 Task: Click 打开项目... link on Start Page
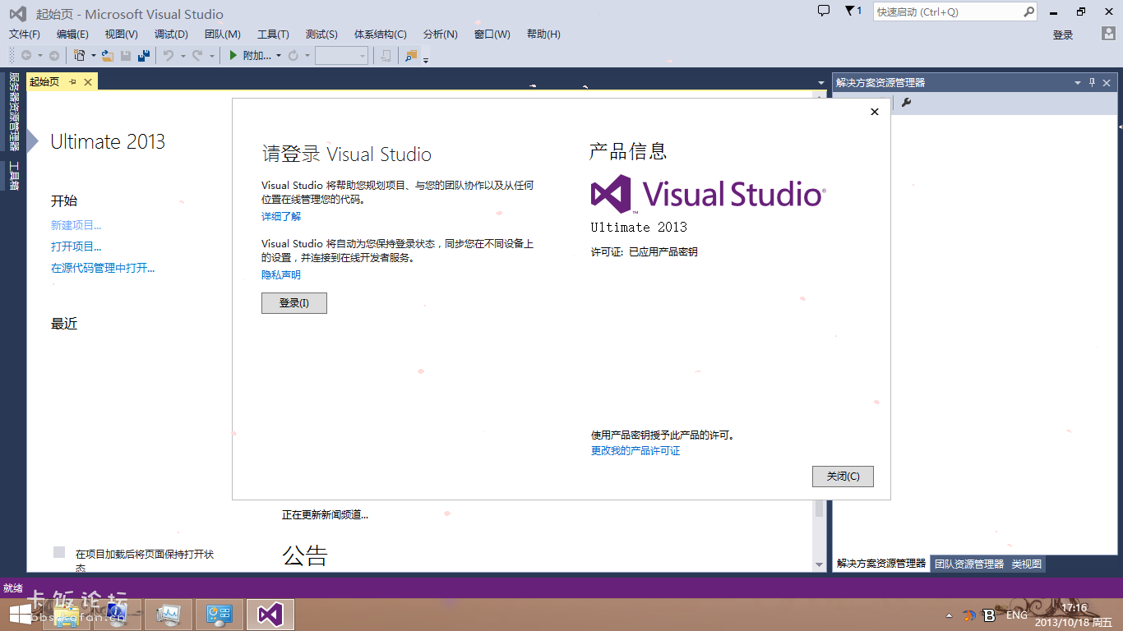point(76,246)
